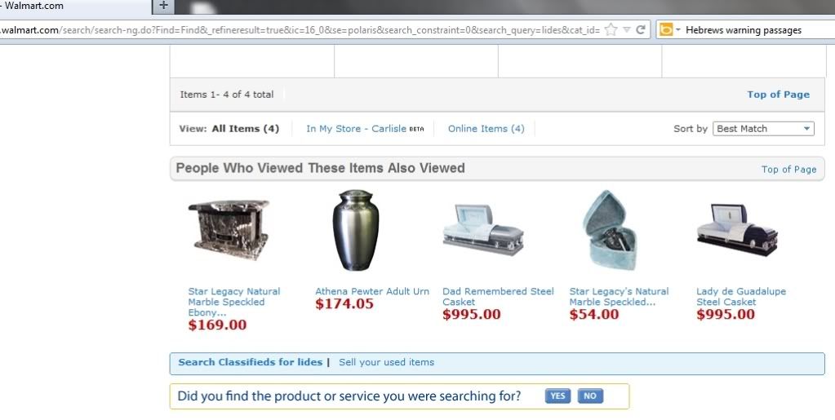Click Top of Page in the items bar
Image resolution: width=835 pixels, height=420 pixels.
tap(778, 95)
